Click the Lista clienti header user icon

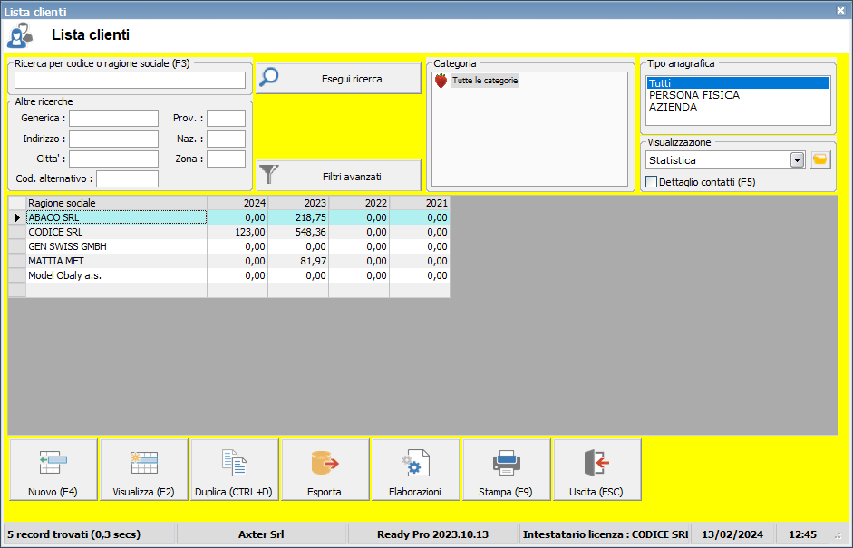pyautogui.click(x=20, y=36)
